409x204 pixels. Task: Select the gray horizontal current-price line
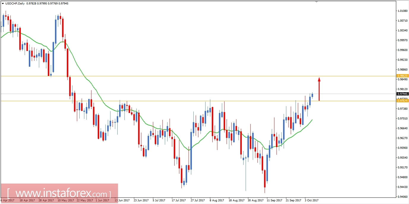coord(178,94)
